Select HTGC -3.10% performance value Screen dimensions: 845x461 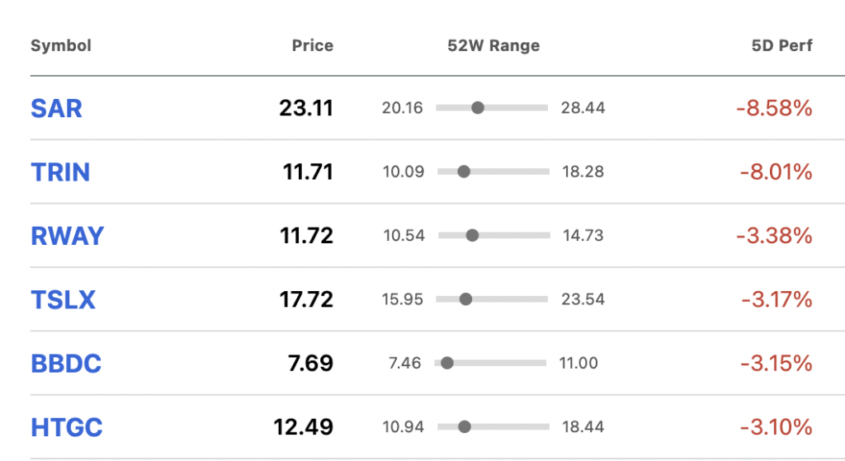pyautogui.click(x=776, y=428)
